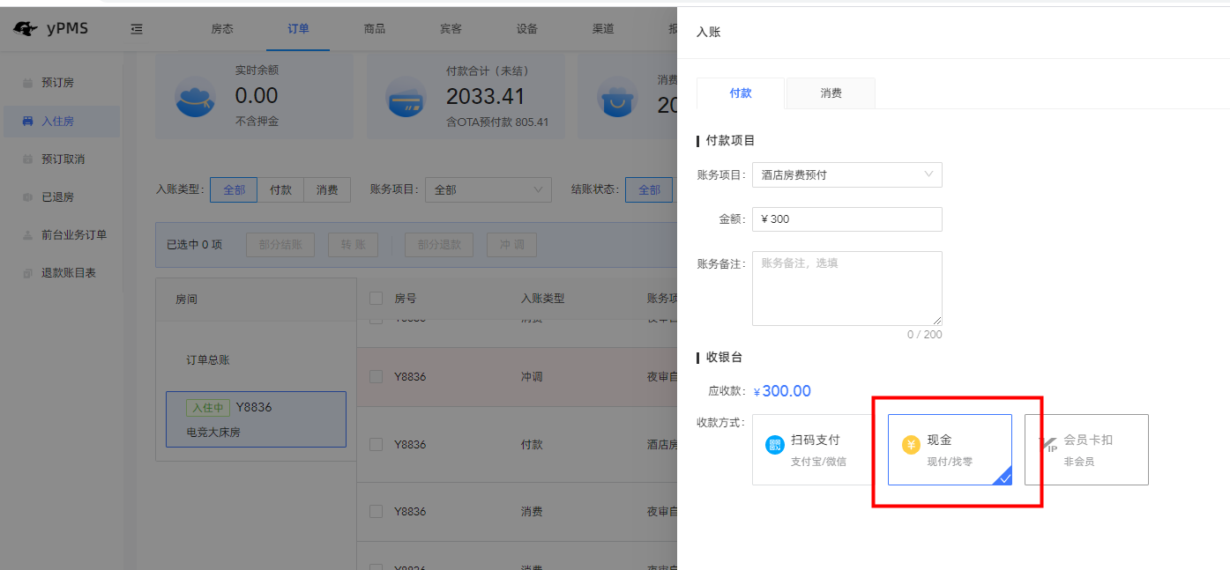
Task: Open the 商品 top menu
Action: [x=374, y=28]
